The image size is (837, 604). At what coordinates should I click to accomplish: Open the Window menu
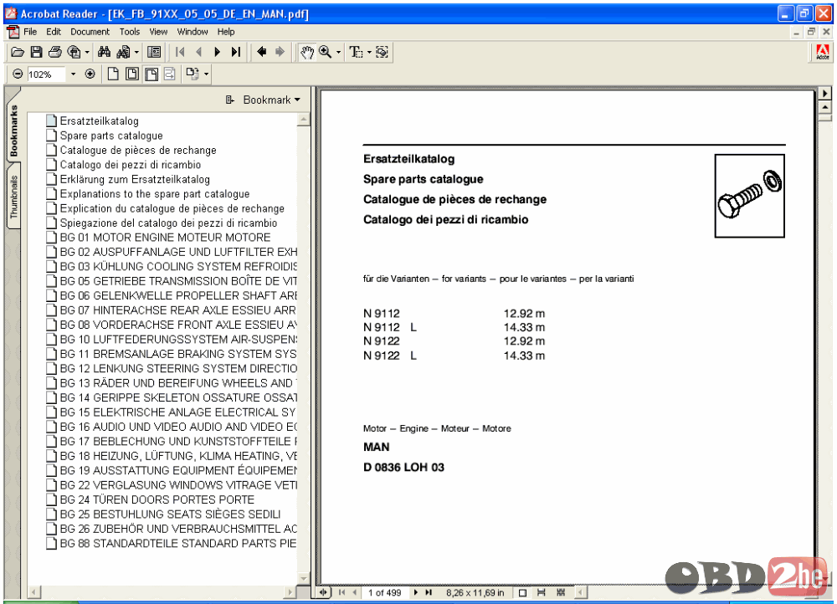click(x=193, y=32)
